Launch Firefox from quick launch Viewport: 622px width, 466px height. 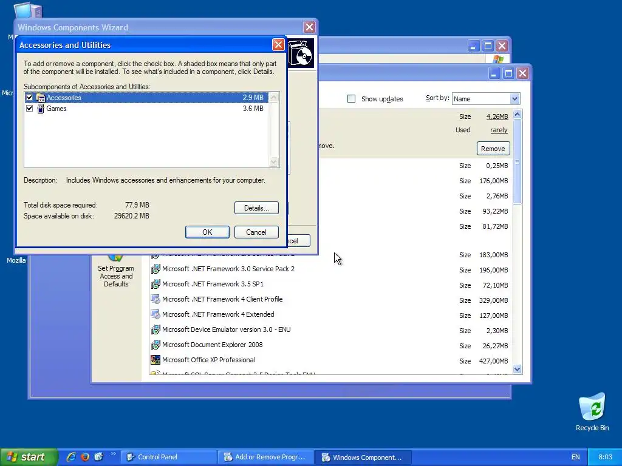click(85, 457)
